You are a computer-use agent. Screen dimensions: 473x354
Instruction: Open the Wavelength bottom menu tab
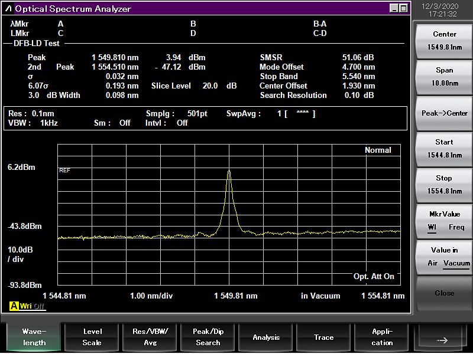tap(34, 337)
